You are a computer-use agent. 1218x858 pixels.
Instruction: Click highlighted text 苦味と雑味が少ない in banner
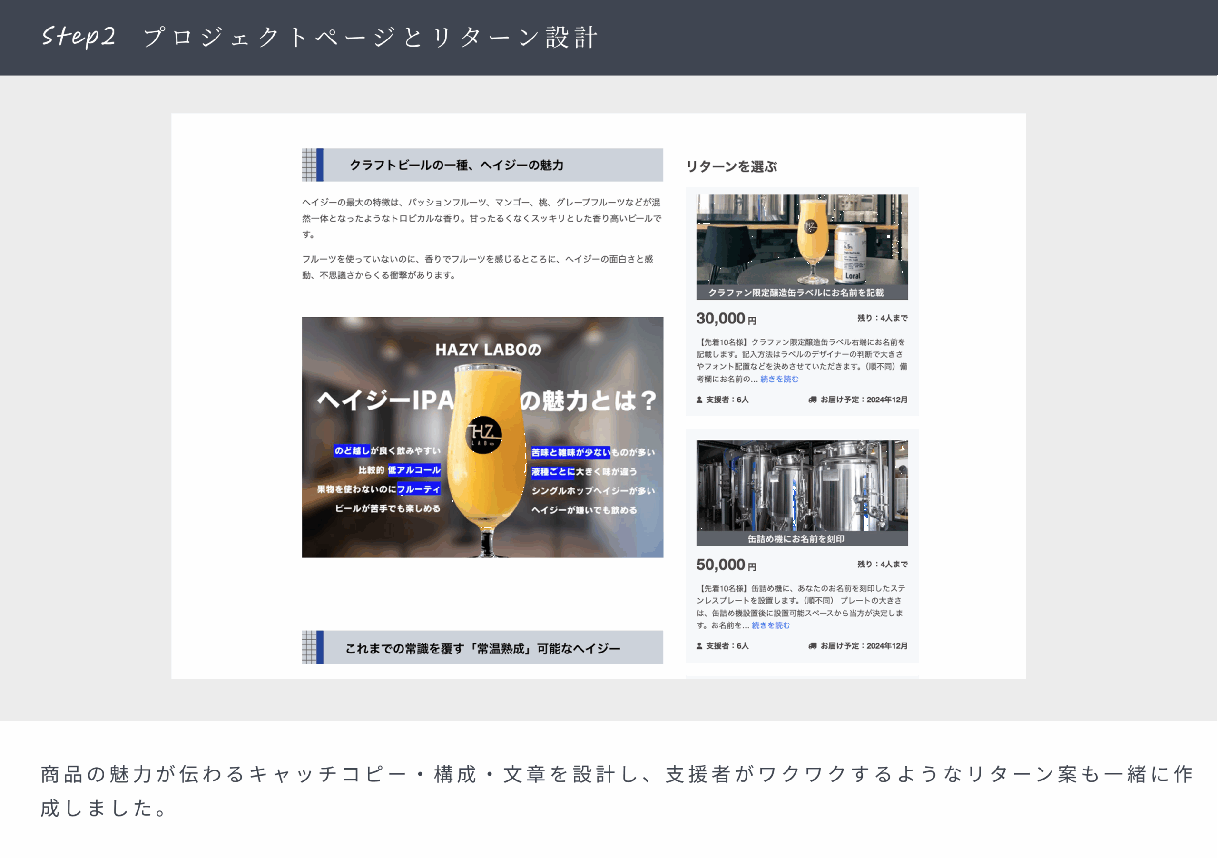point(570,452)
